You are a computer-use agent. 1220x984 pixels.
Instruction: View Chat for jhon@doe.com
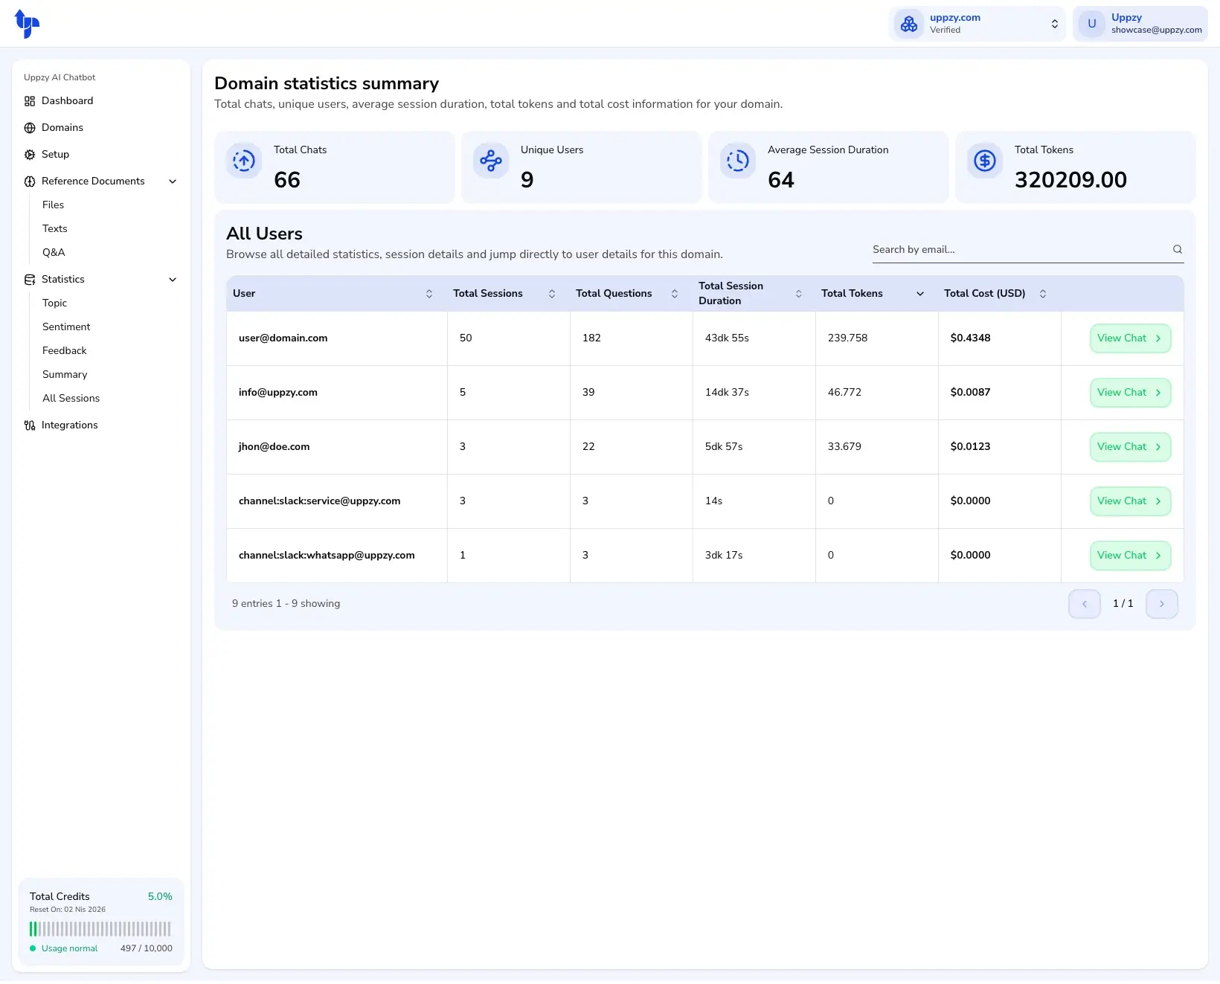pyautogui.click(x=1129, y=447)
